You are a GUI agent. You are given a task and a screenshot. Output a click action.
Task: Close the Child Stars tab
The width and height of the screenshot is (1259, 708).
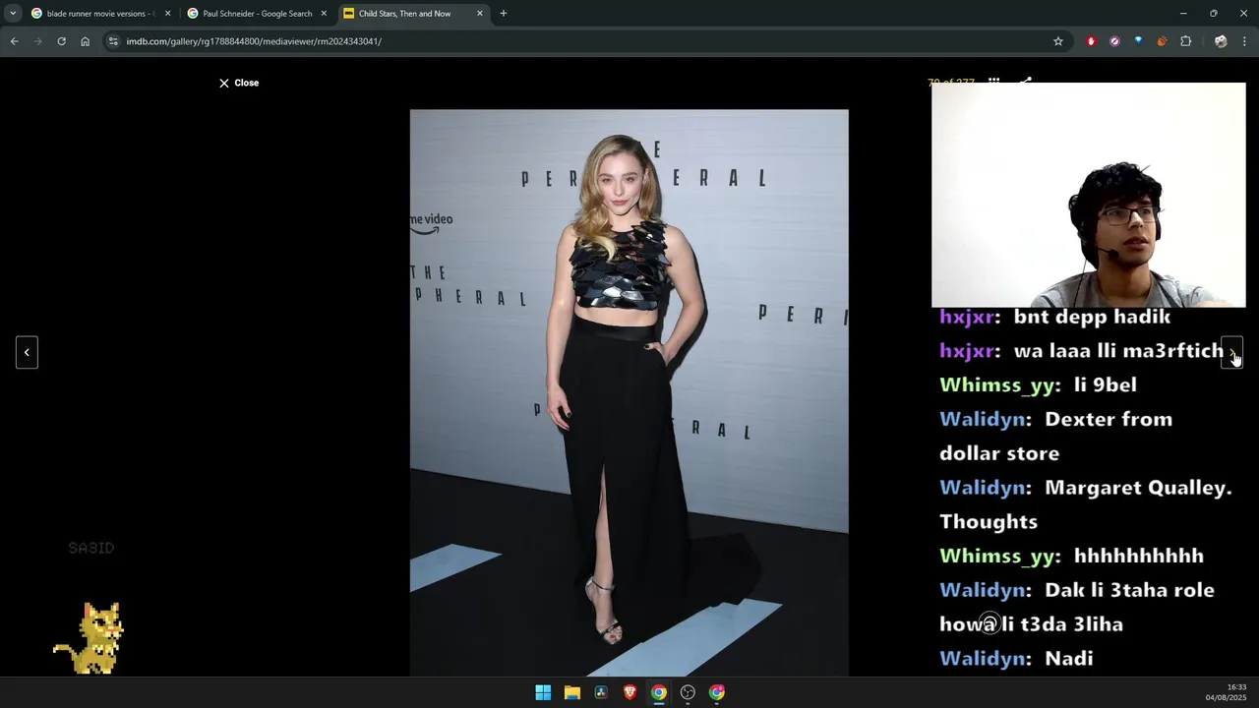[x=480, y=14]
